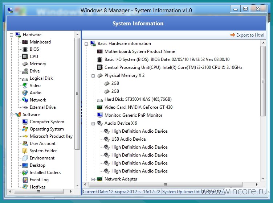This screenshot has width=273, height=203.
Task: Collapse the Network Adapter node
Action: 93,179
